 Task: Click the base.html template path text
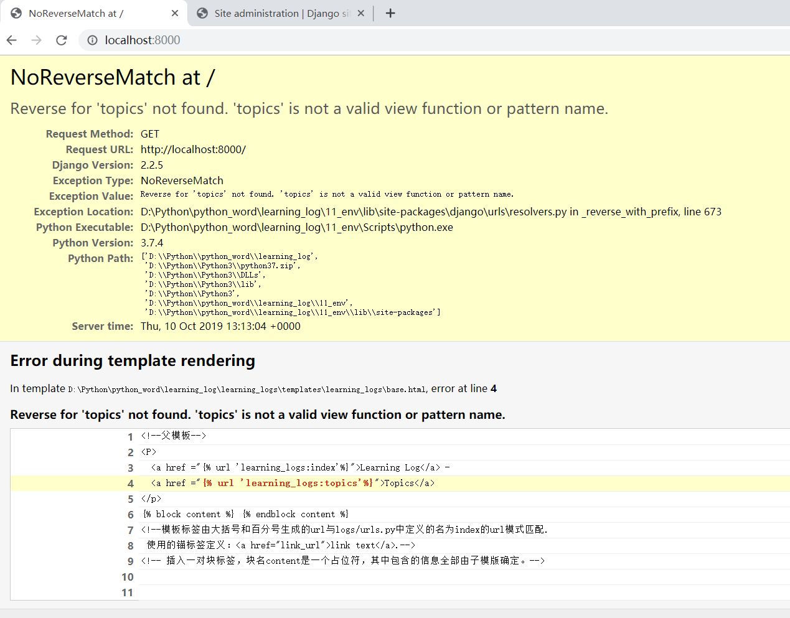tap(247, 390)
